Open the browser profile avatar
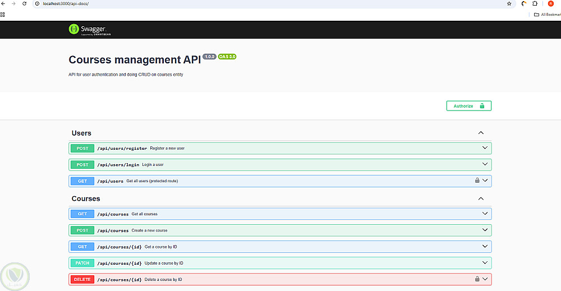Image resolution: width=561 pixels, height=291 pixels. (551, 3)
